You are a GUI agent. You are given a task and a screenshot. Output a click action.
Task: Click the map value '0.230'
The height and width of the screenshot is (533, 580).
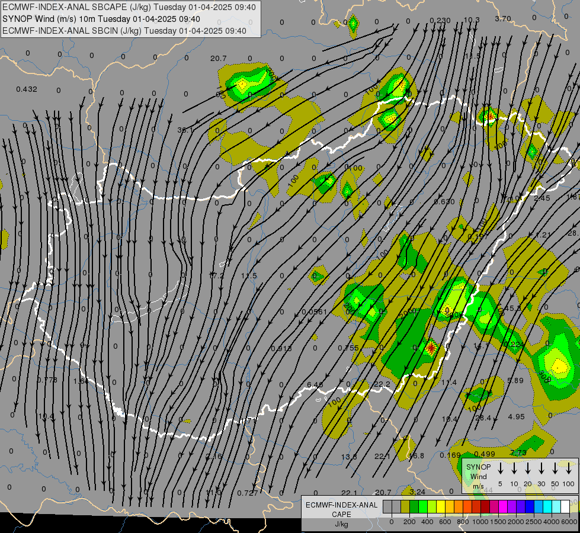(440, 20)
